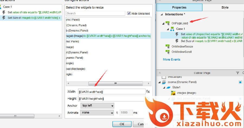
Task: Click the zooma dynamic panel layers icon
Action: pos(164,82)
